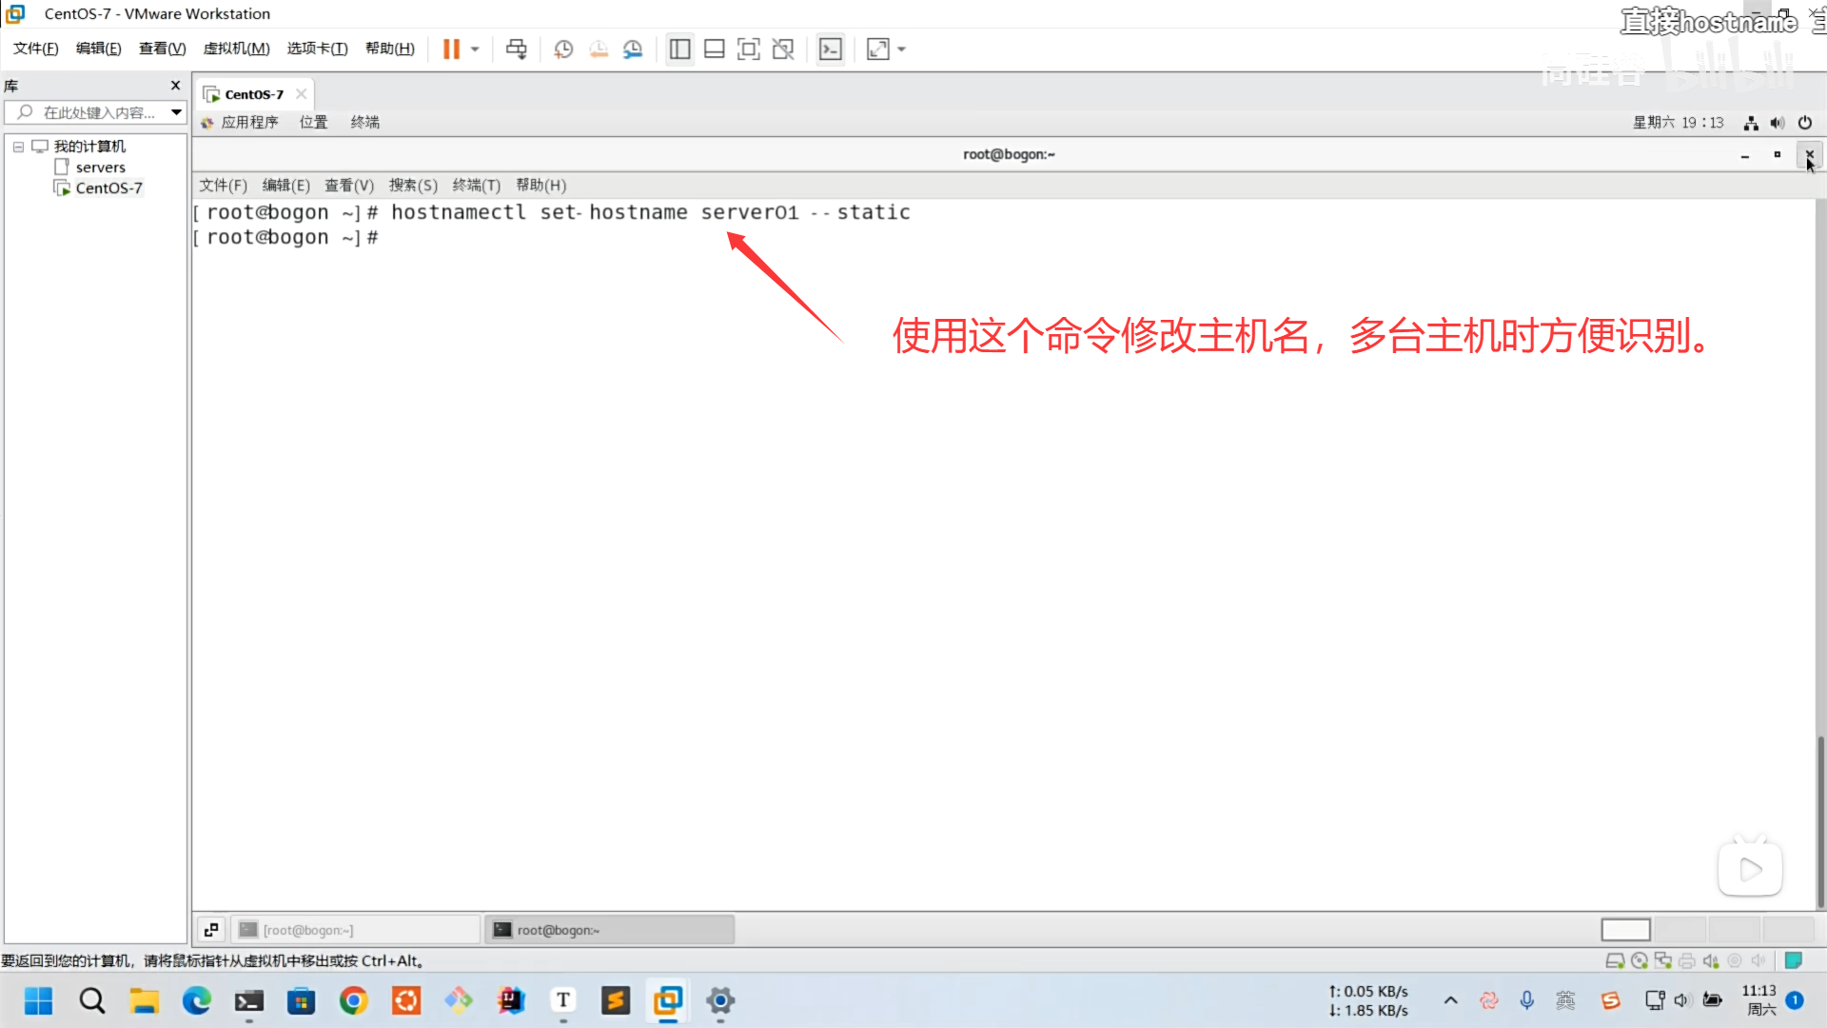Open the stretch guest display icon

(x=878, y=49)
